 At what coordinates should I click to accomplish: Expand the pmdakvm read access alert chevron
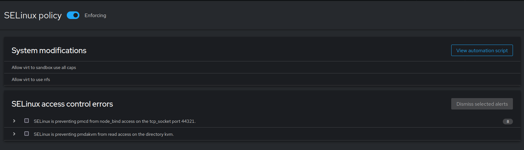coord(14,134)
